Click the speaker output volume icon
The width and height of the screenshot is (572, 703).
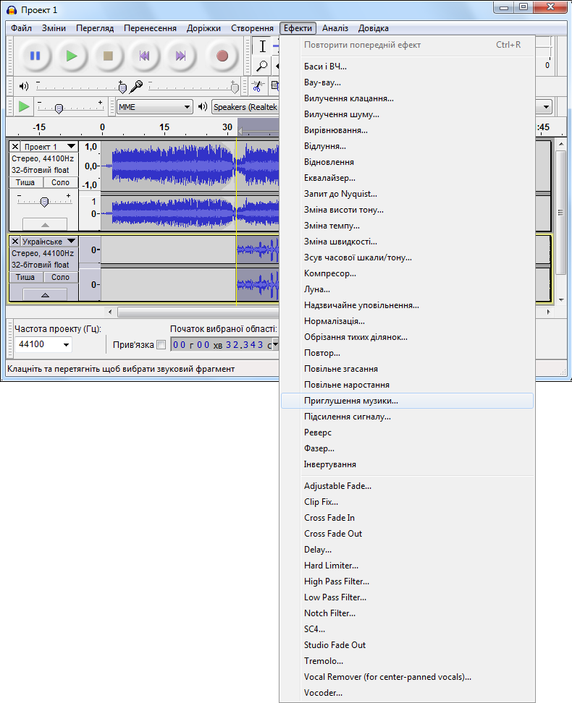(24, 86)
